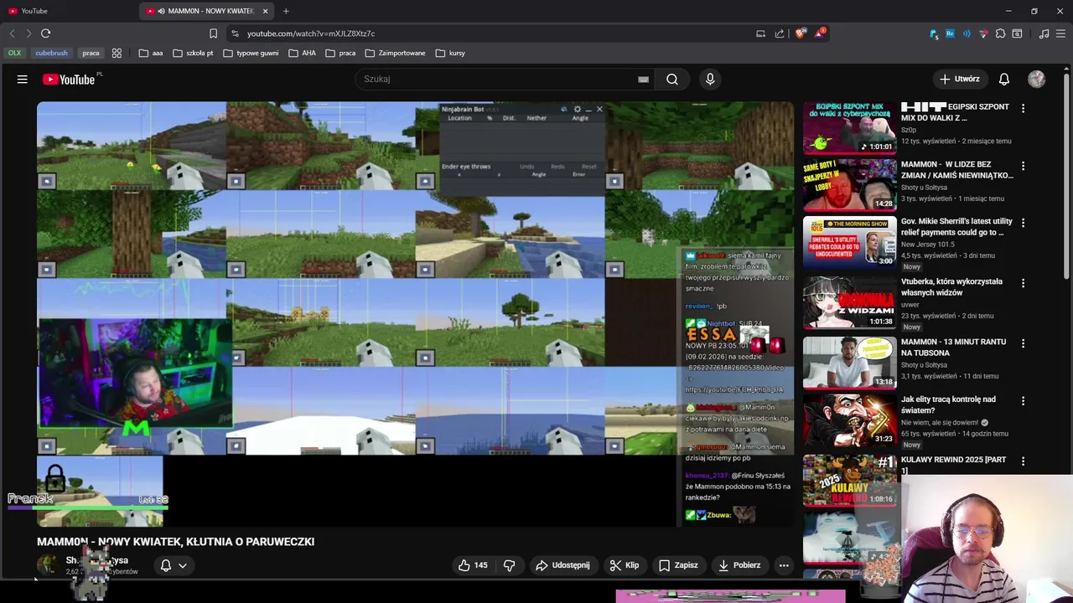1073x603 pixels.
Task: Open the 'AHA' bookmark folder
Action: point(303,53)
